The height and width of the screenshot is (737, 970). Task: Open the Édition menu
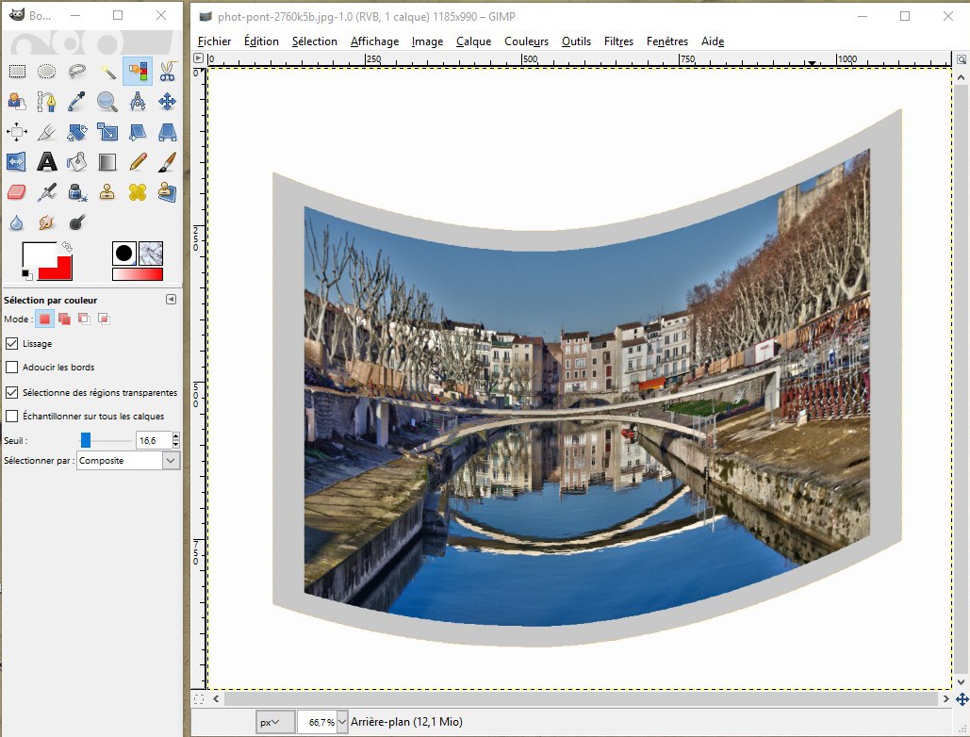pyautogui.click(x=261, y=41)
